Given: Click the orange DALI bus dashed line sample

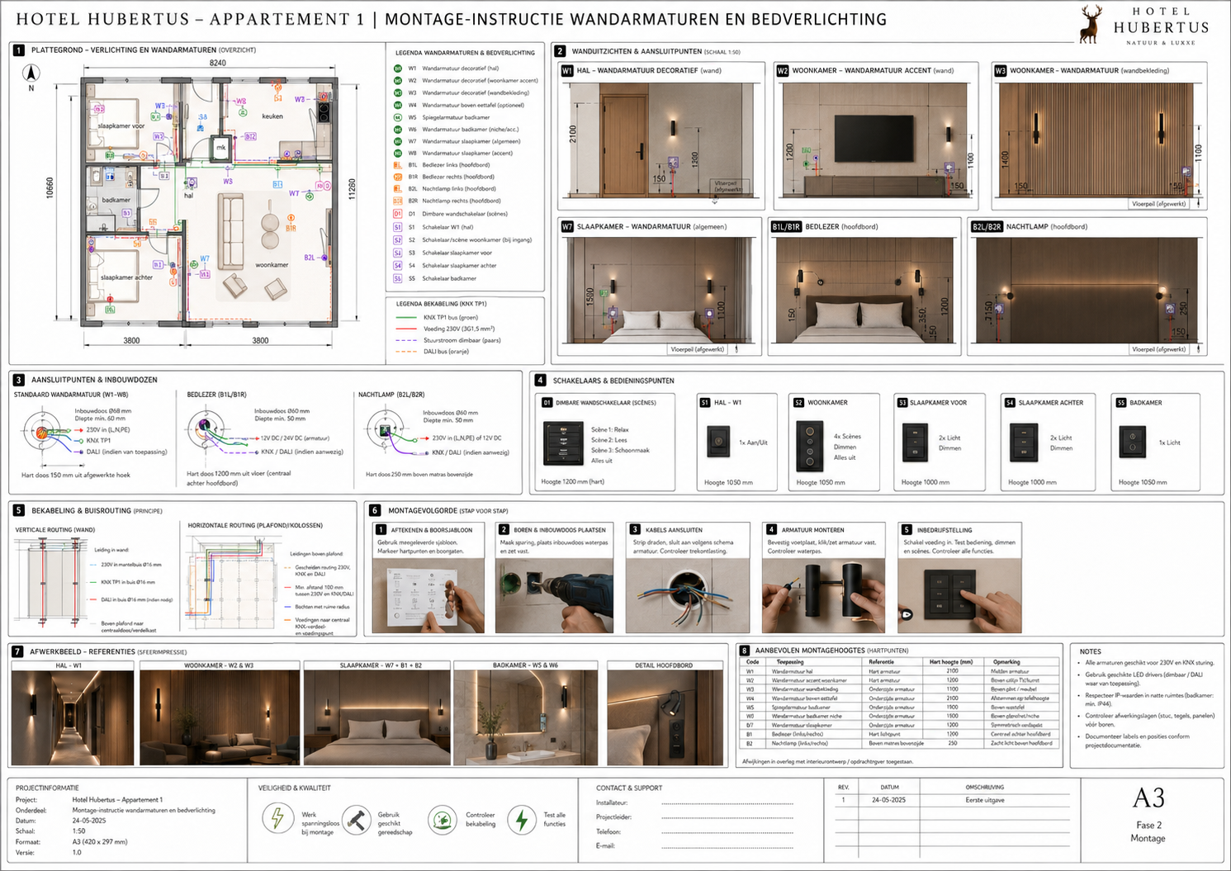Looking at the screenshot, I should [407, 352].
